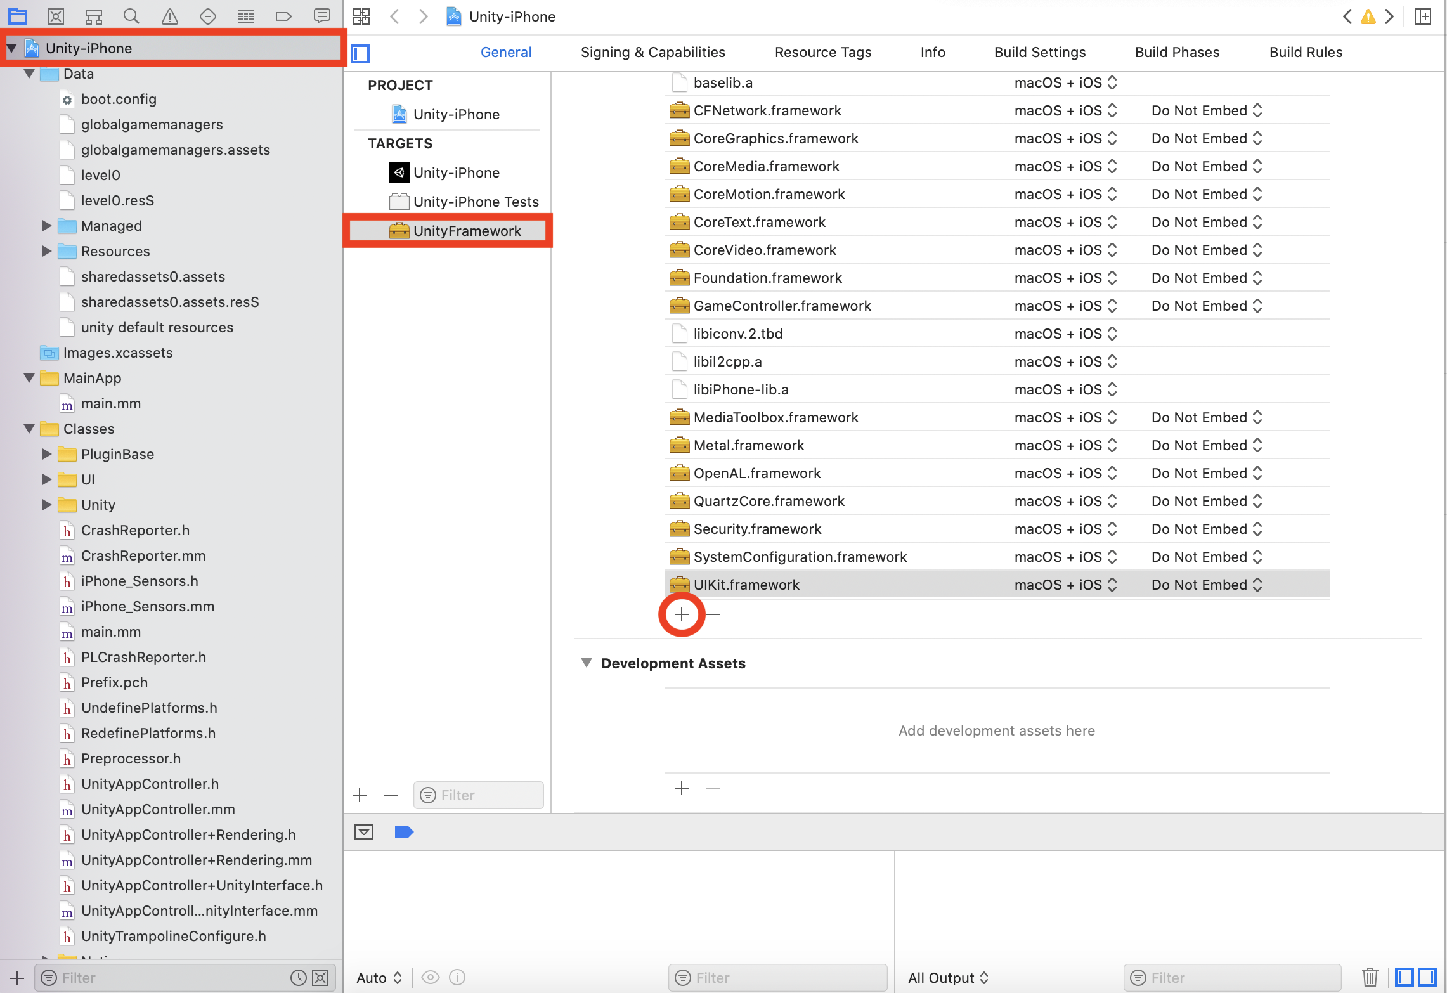Toggle the variables view pane

point(1405,977)
